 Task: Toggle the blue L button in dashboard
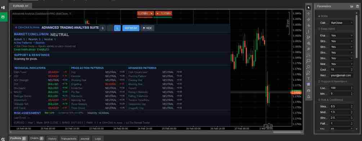[x=117, y=28]
